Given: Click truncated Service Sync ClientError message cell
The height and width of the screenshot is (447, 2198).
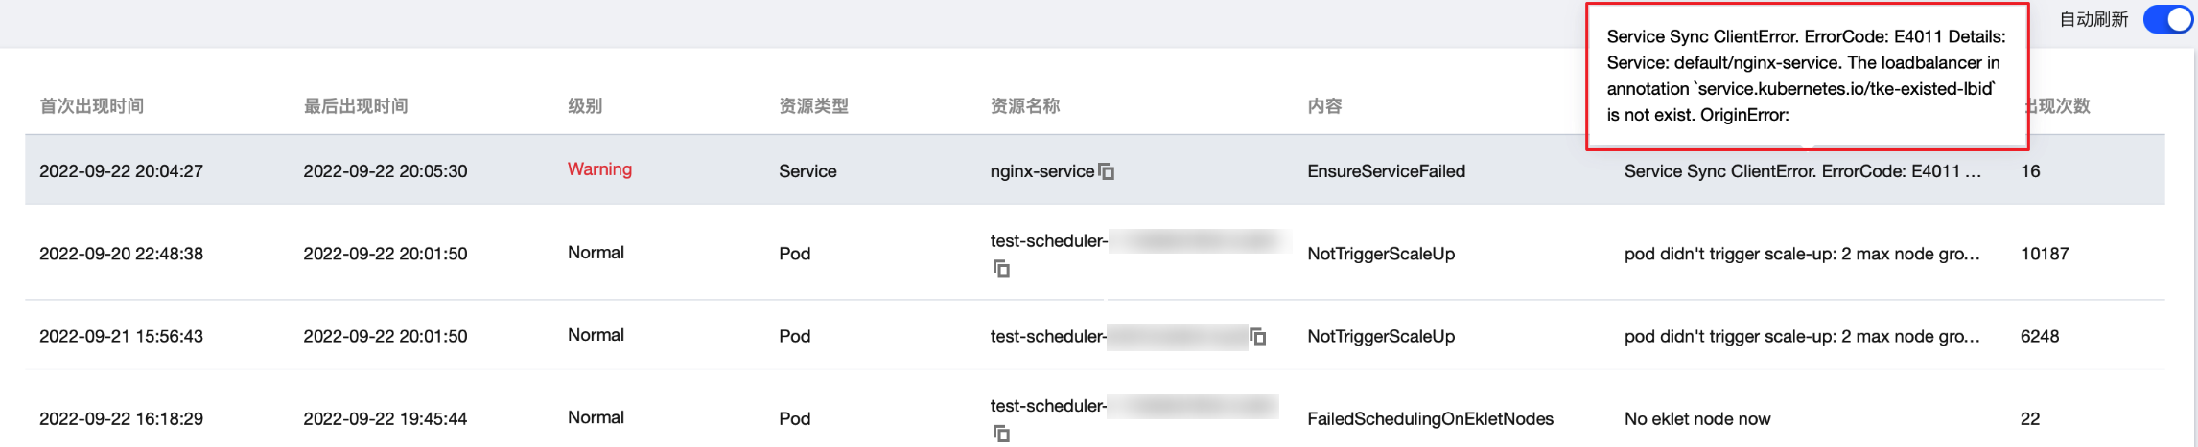Looking at the screenshot, I should [1802, 171].
